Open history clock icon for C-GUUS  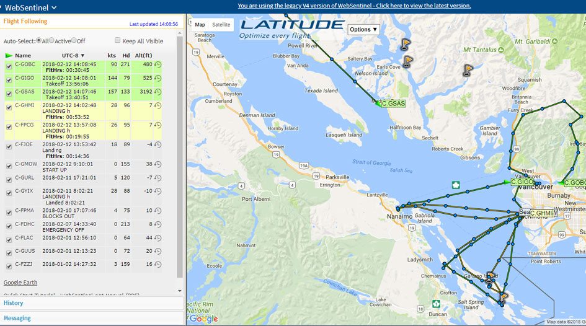[x=158, y=251]
